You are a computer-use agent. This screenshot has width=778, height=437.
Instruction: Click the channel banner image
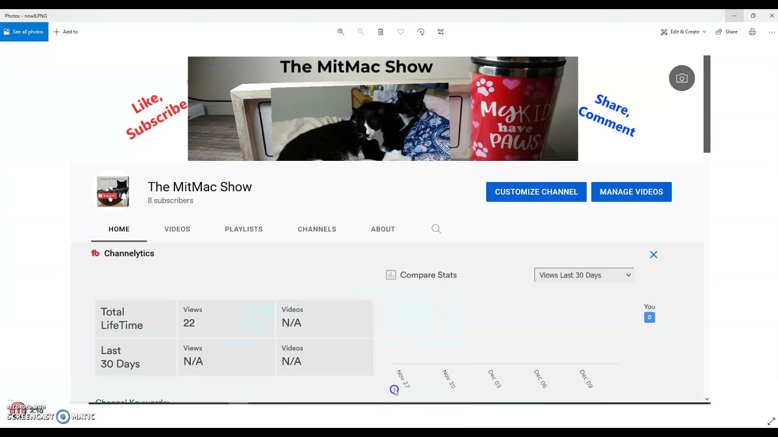(383, 109)
